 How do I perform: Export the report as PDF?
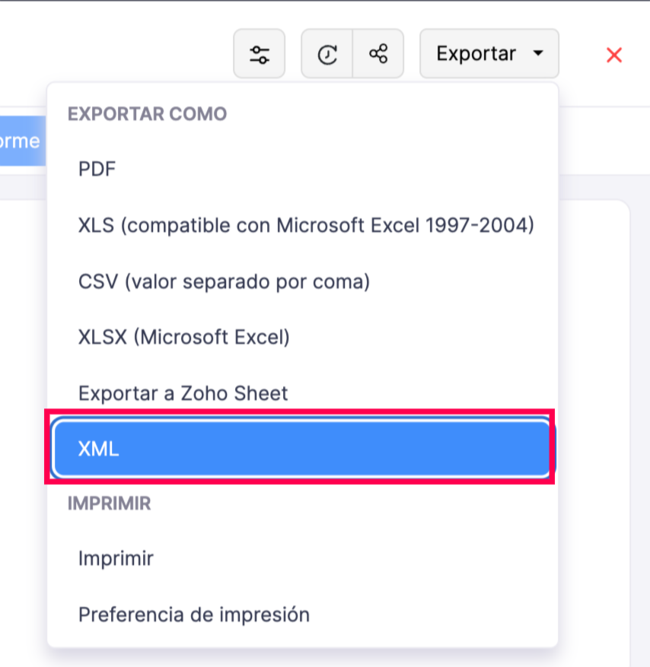(x=97, y=169)
